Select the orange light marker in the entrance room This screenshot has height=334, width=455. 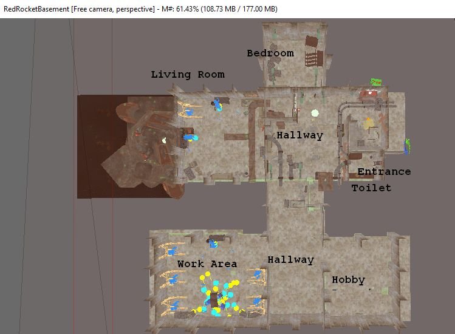[368, 123]
